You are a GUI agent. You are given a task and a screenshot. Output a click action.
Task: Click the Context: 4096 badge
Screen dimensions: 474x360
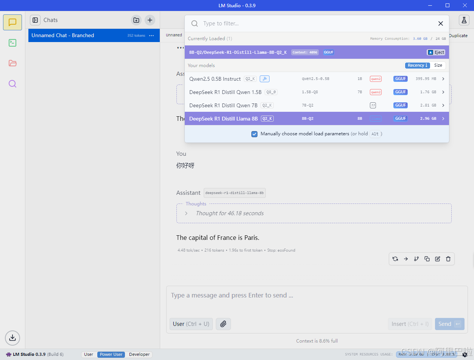[x=305, y=52]
